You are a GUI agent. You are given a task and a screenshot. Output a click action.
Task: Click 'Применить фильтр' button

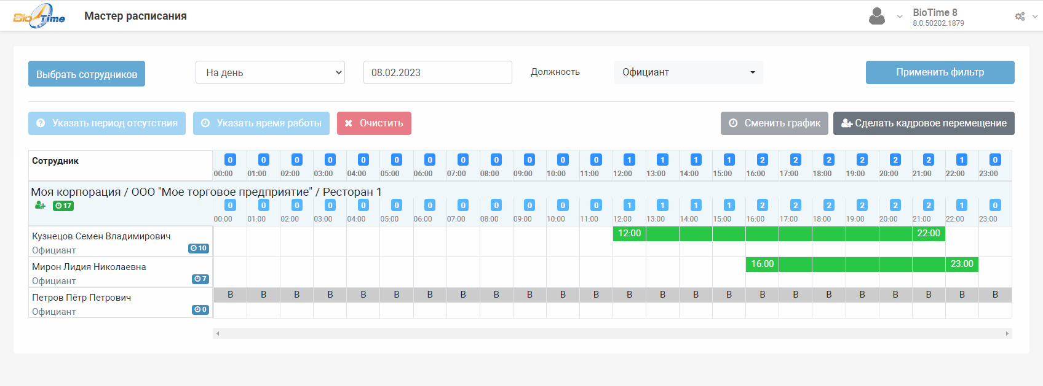(x=940, y=72)
